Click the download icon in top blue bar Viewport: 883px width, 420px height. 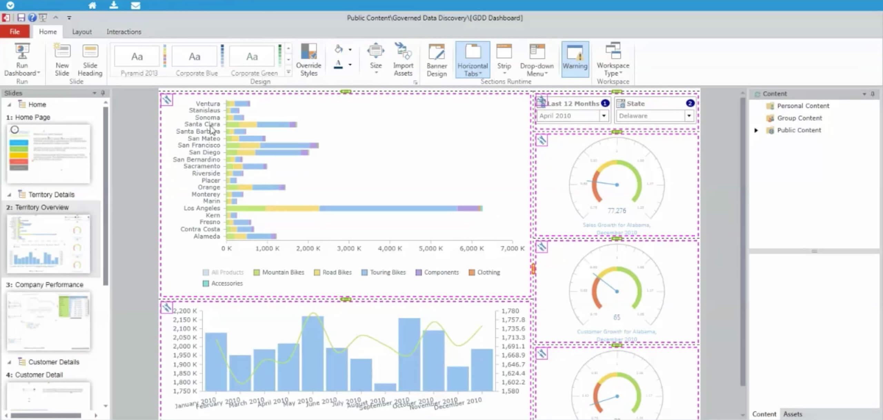click(113, 5)
